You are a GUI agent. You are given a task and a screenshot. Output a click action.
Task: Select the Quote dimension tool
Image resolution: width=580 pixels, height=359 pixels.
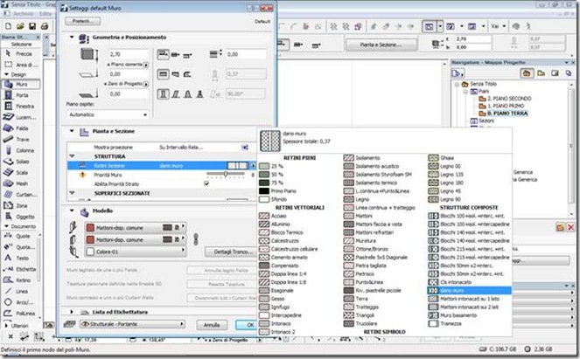click(20, 236)
